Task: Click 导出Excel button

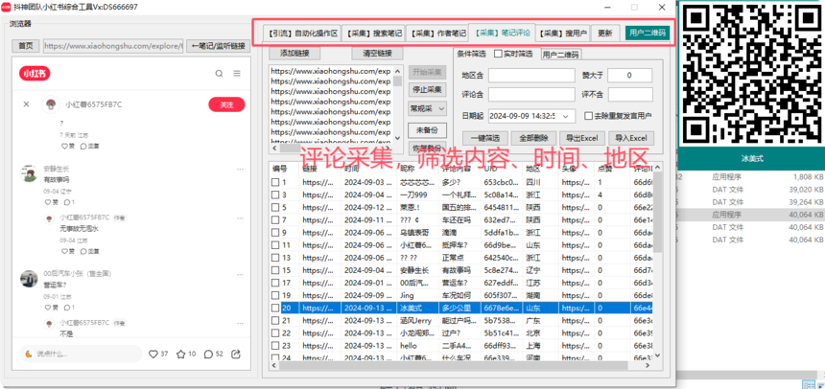Action: [582, 138]
